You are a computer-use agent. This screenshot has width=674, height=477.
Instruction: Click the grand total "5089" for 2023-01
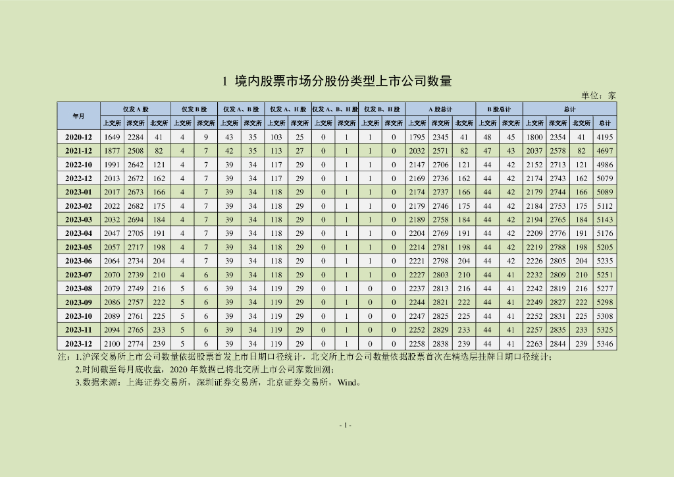tap(605, 192)
